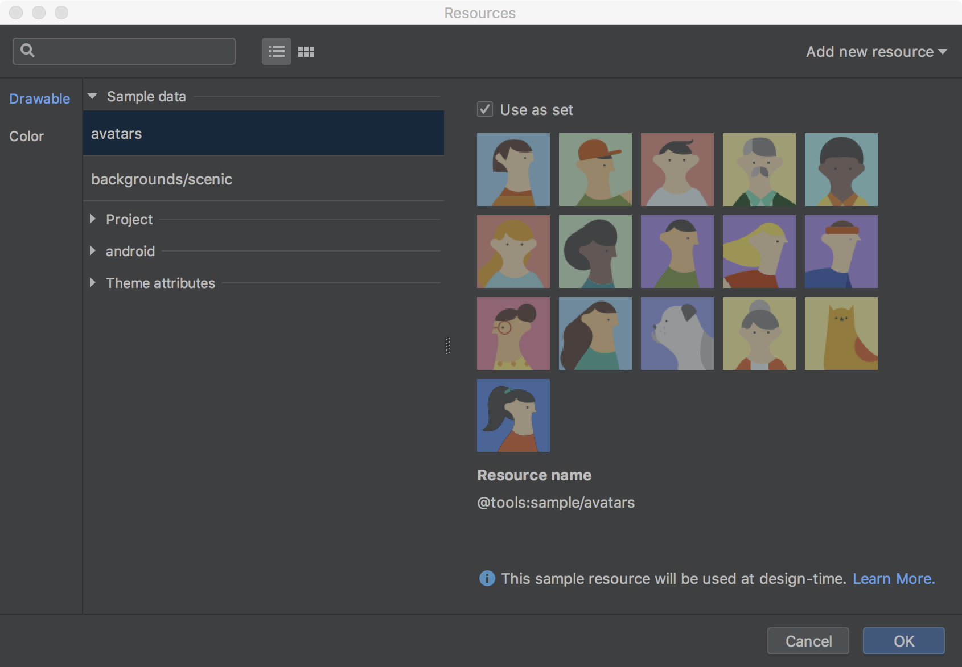Screen dimensions: 962x667
Task: Click the search magnifier icon
Action: coord(27,51)
